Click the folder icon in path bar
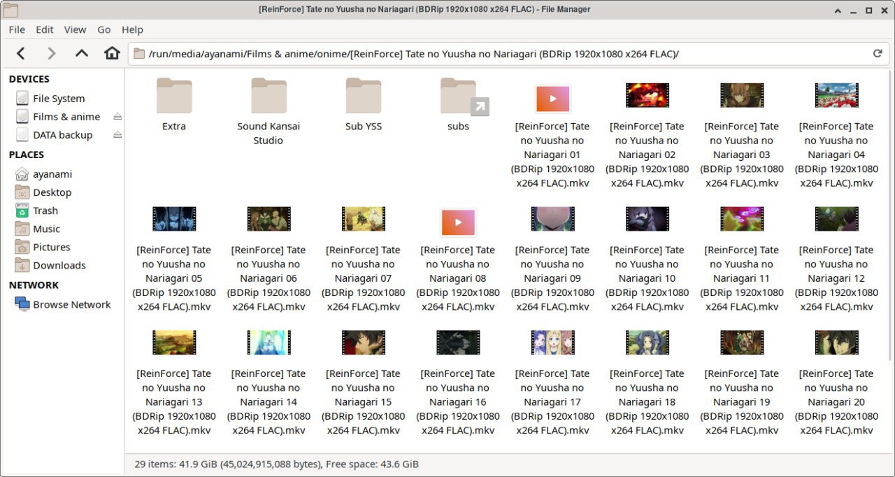895x477 pixels. pos(139,54)
